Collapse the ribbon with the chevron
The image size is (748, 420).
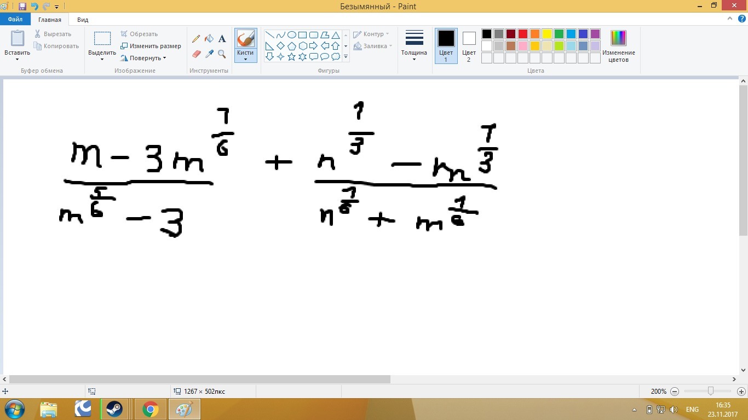(x=729, y=19)
